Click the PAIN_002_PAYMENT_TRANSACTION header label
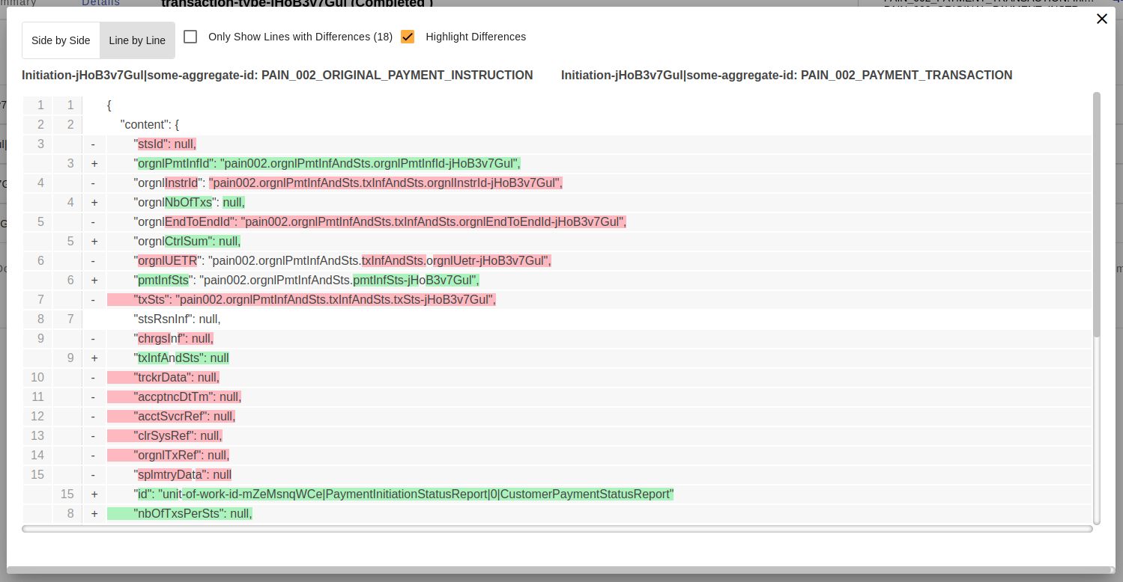 point(786,75)
